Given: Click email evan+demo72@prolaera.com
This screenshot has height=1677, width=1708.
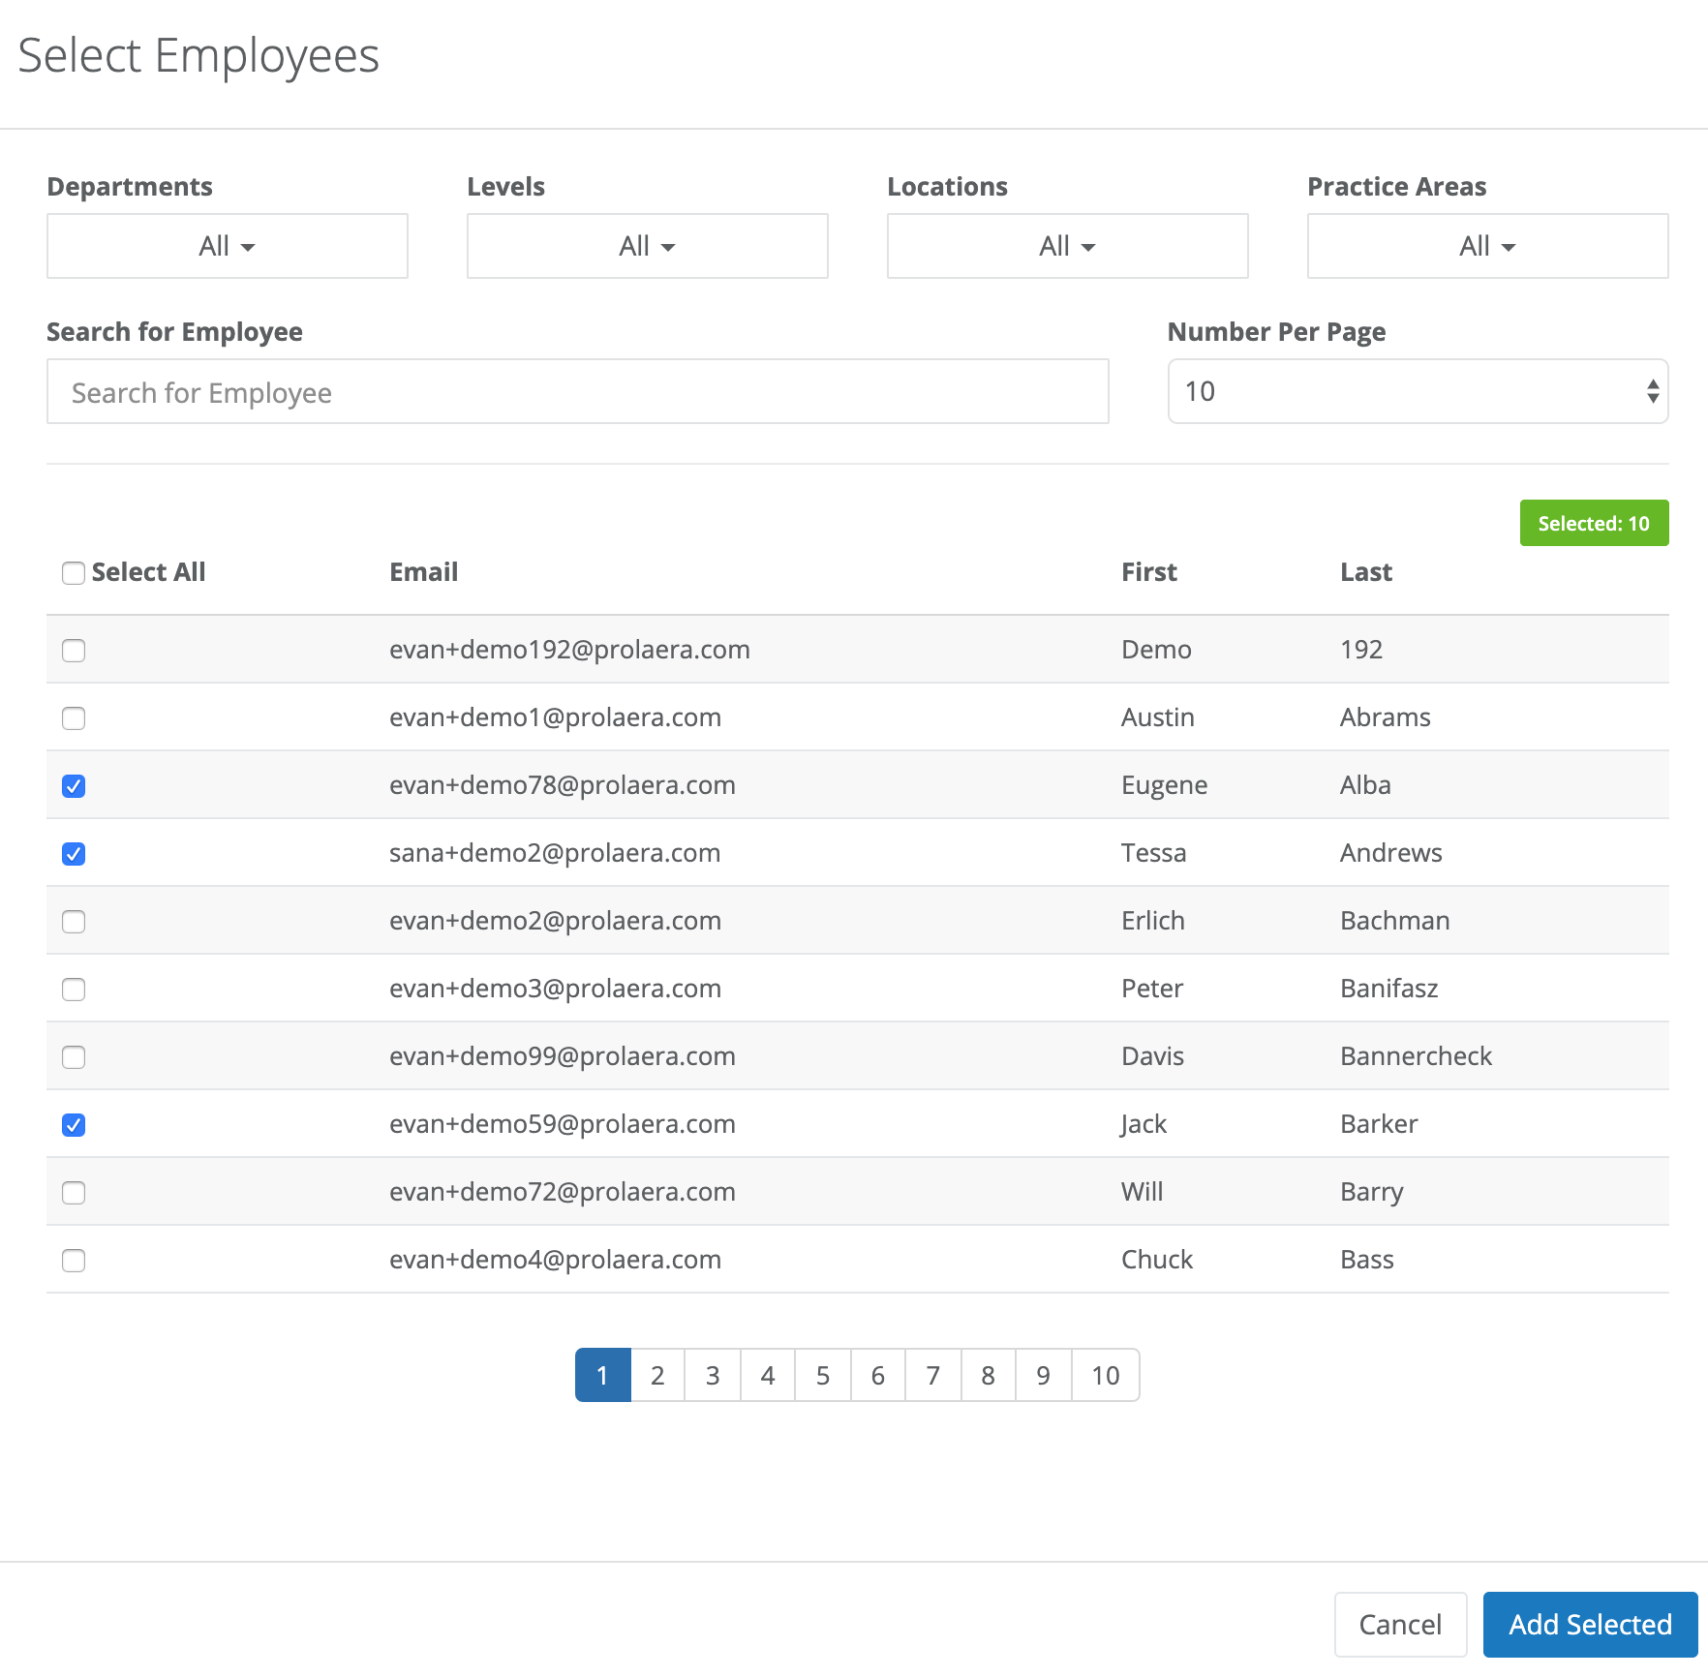Looking at the screenshot, I should (563, 1192).
